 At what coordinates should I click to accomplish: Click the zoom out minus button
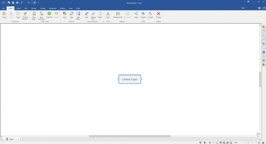coord(240,143)
